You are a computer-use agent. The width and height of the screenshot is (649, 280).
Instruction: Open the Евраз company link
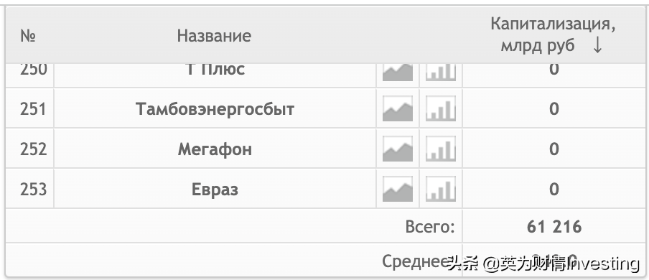point(215,190)
